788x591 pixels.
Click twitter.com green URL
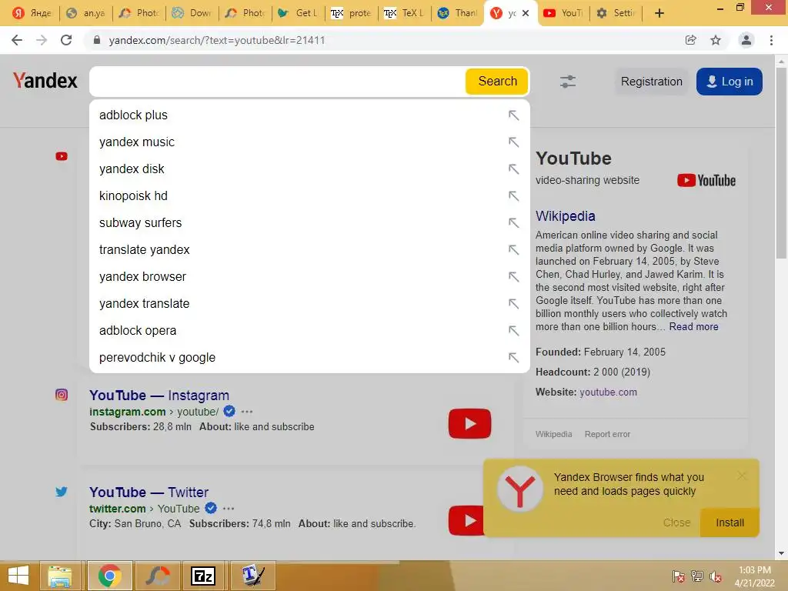coord(117,509)
